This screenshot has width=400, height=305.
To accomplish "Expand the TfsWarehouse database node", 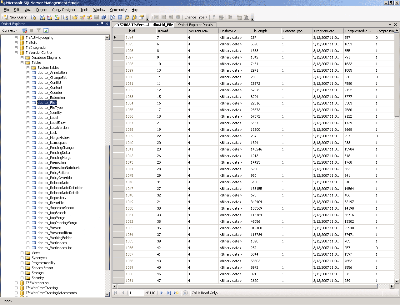I will 16,283.
